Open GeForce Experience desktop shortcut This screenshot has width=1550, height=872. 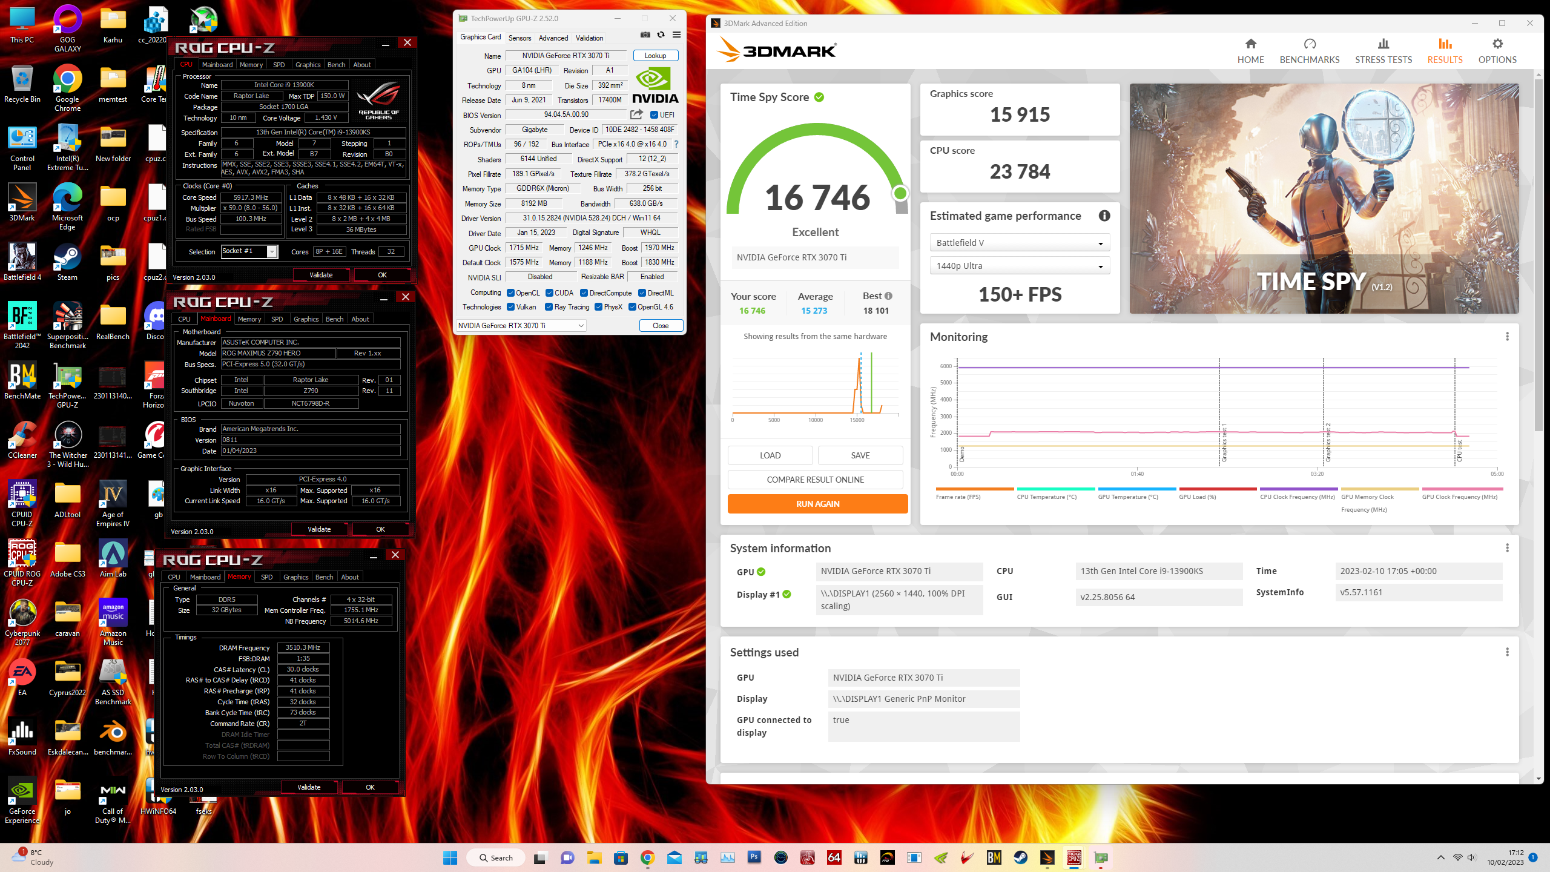(x=22, y=801)
